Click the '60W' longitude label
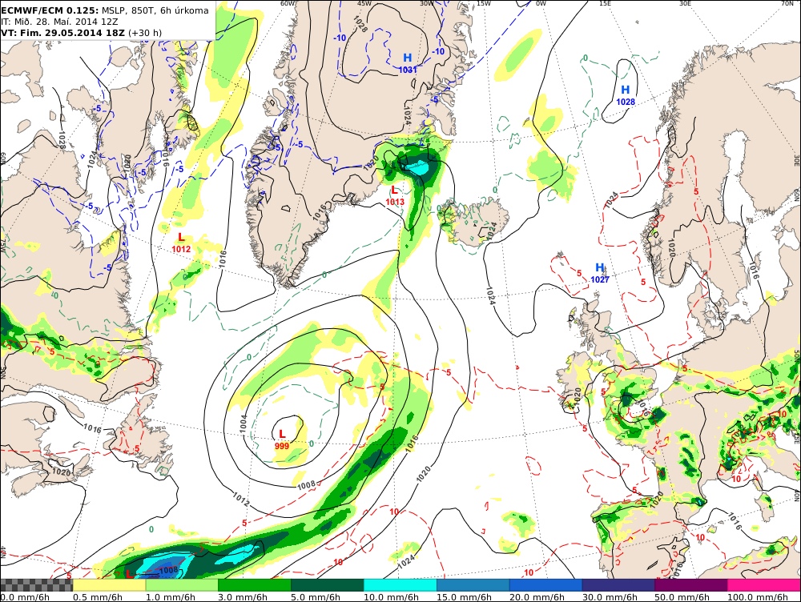The image size is (801, 602). [288, 3]
